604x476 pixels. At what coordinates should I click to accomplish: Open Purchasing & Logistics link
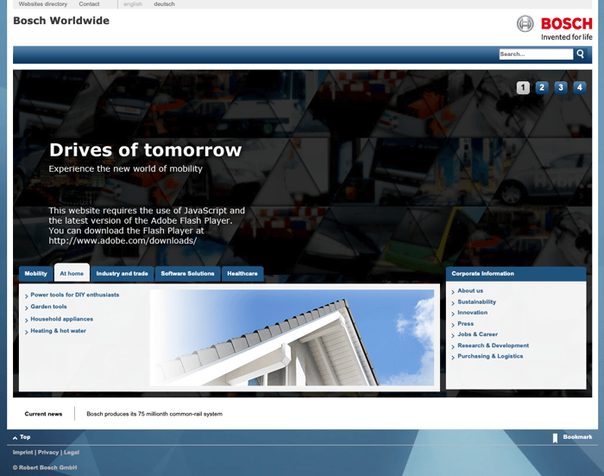(x=490, y=357)
